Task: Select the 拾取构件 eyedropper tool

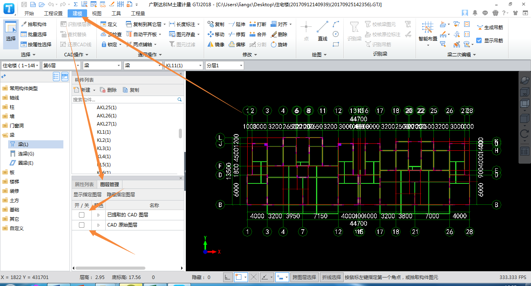Action: [x=34, y=24]
